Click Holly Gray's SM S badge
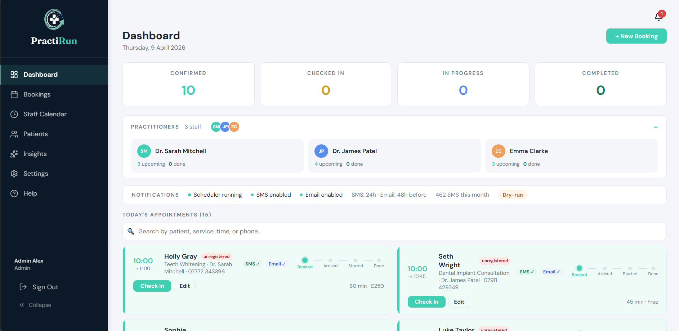The image size is (679, 331). click(252, 264)
